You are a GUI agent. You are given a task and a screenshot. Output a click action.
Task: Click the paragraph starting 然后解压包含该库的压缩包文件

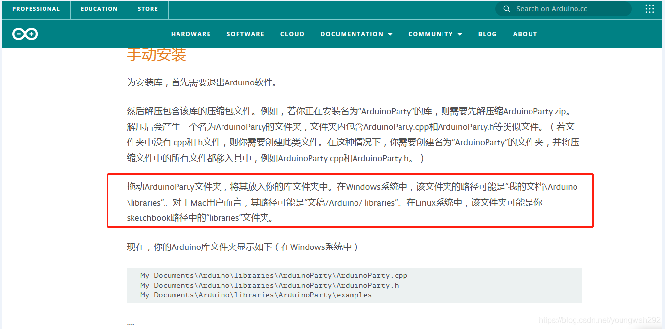click(x=353, y=134)
